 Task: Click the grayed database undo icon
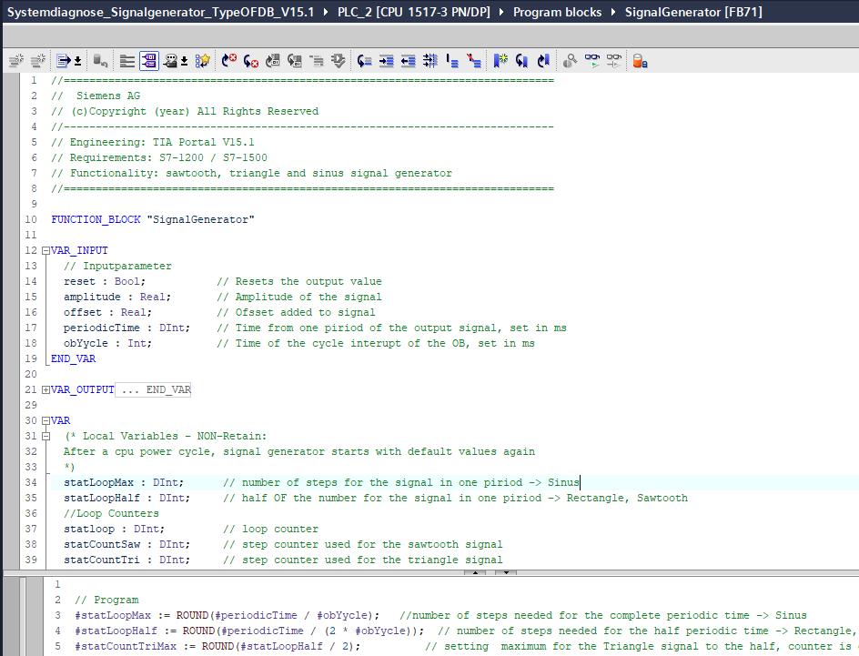(x=100, y=61)
